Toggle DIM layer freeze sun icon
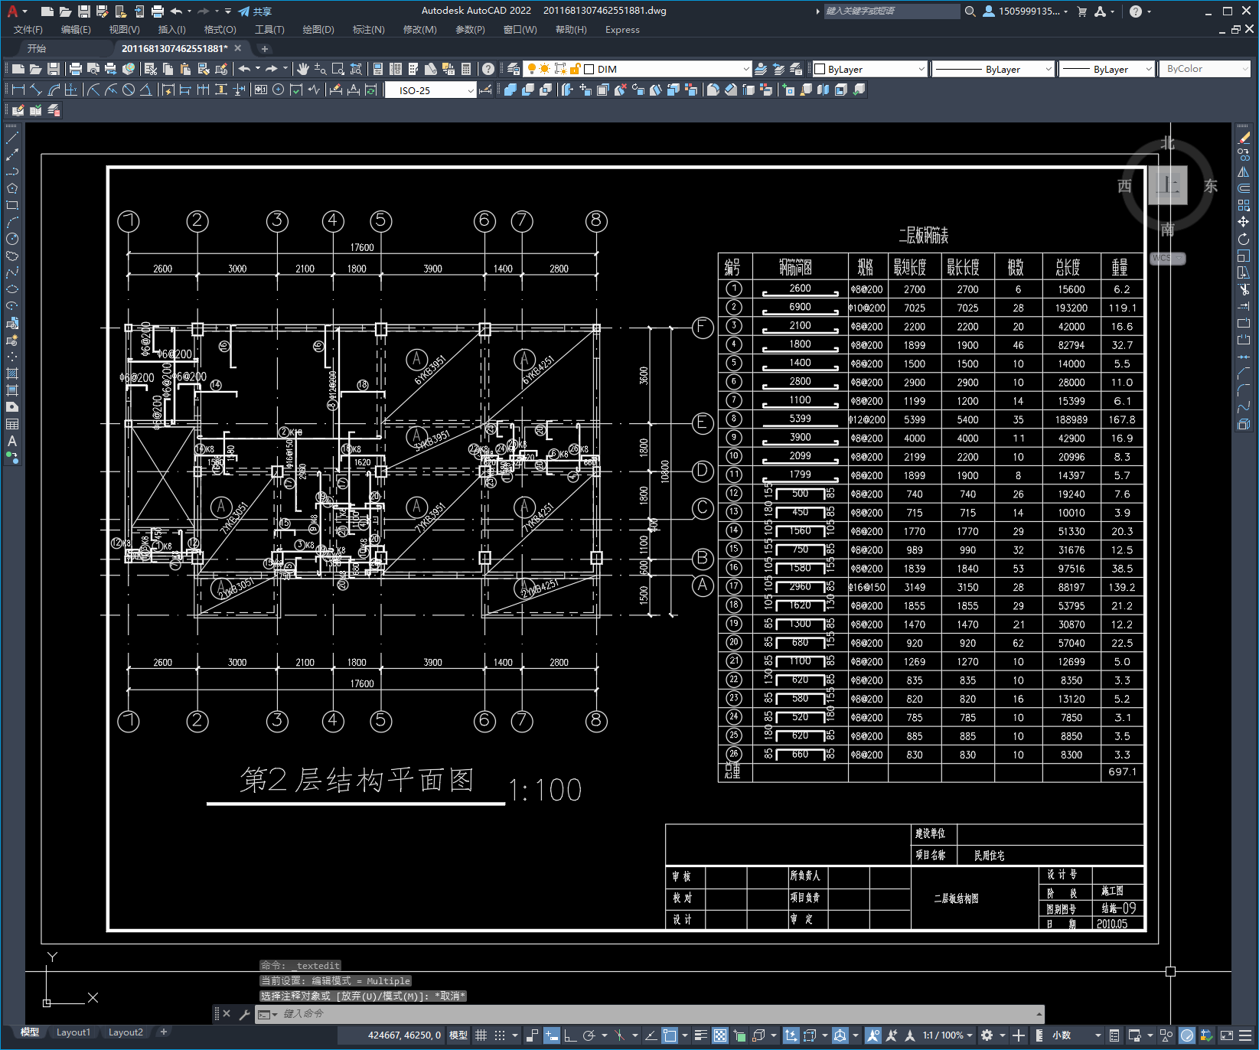This screenshot has height=1050, width=1259. coord(545,69)
